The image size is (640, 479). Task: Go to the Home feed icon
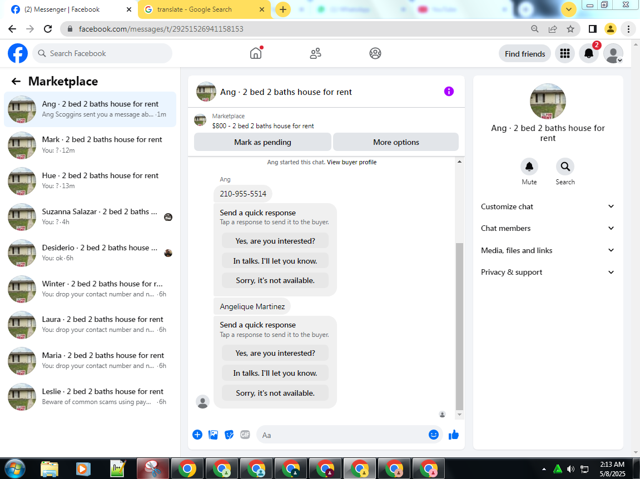click(x=256, y=53)
